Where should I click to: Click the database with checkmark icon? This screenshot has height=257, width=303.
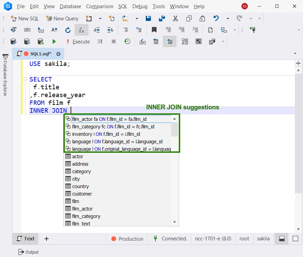click(x=40, y=41)
